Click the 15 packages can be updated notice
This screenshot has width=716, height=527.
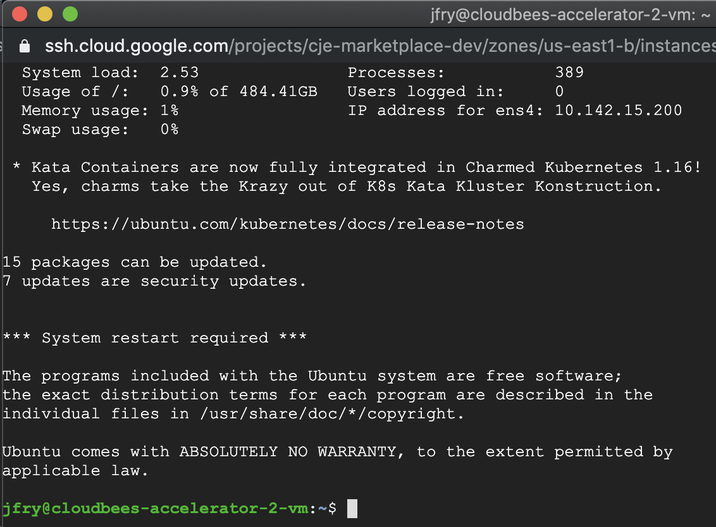[x=133, y=262]
